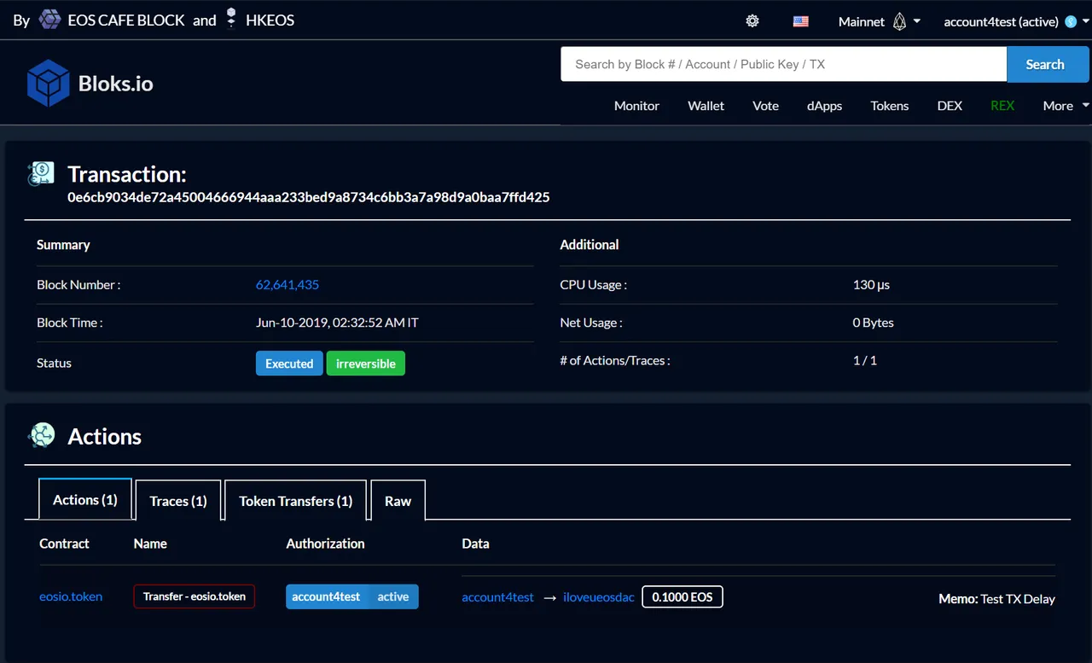The height and width of the screenshot is (663, 1092).
Task: Click the EOS CAFE BLOCK text link
Action: (x=126, y=20)
